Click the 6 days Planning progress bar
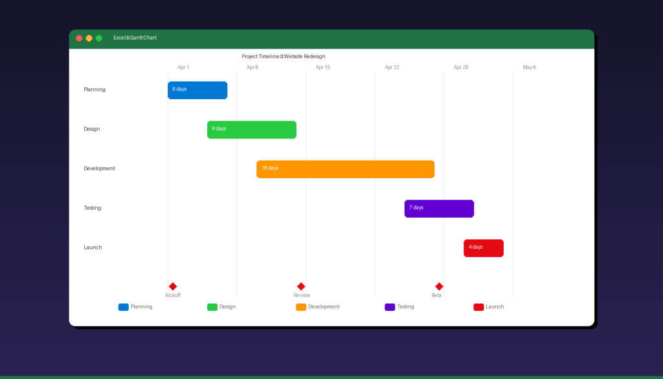The height and width of the screenshot is (379, 663). (197, 90)
